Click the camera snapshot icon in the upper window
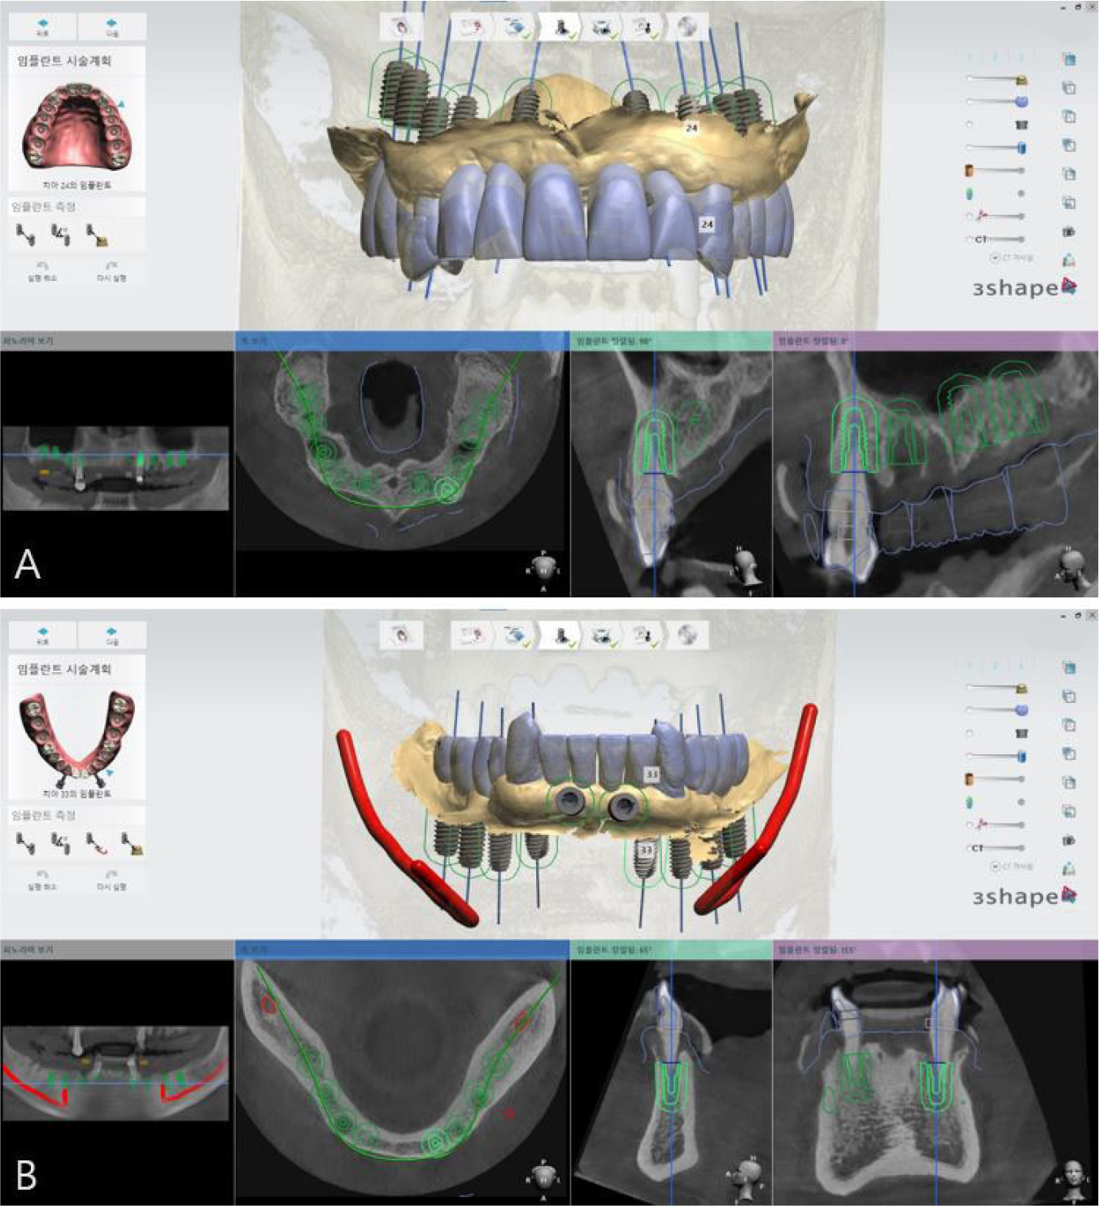 coord(1069,232)
